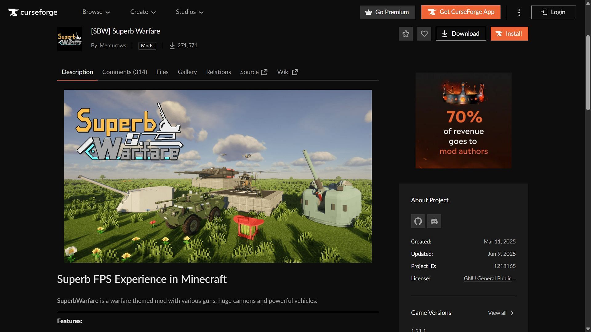The height and width of the screenshot is (332, 591).
Task: Open the GitHub repository icon
Action: [x=418, y=221]
